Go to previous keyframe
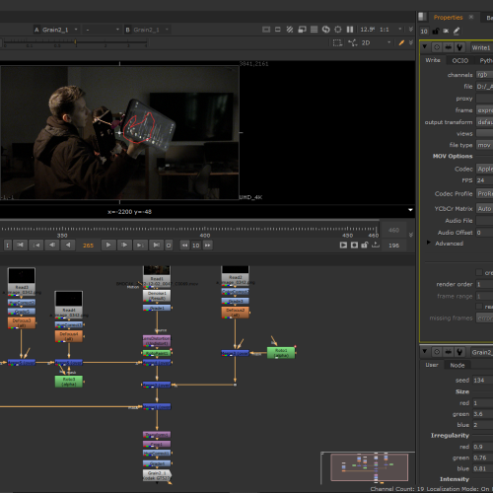 tap(36, 246)
